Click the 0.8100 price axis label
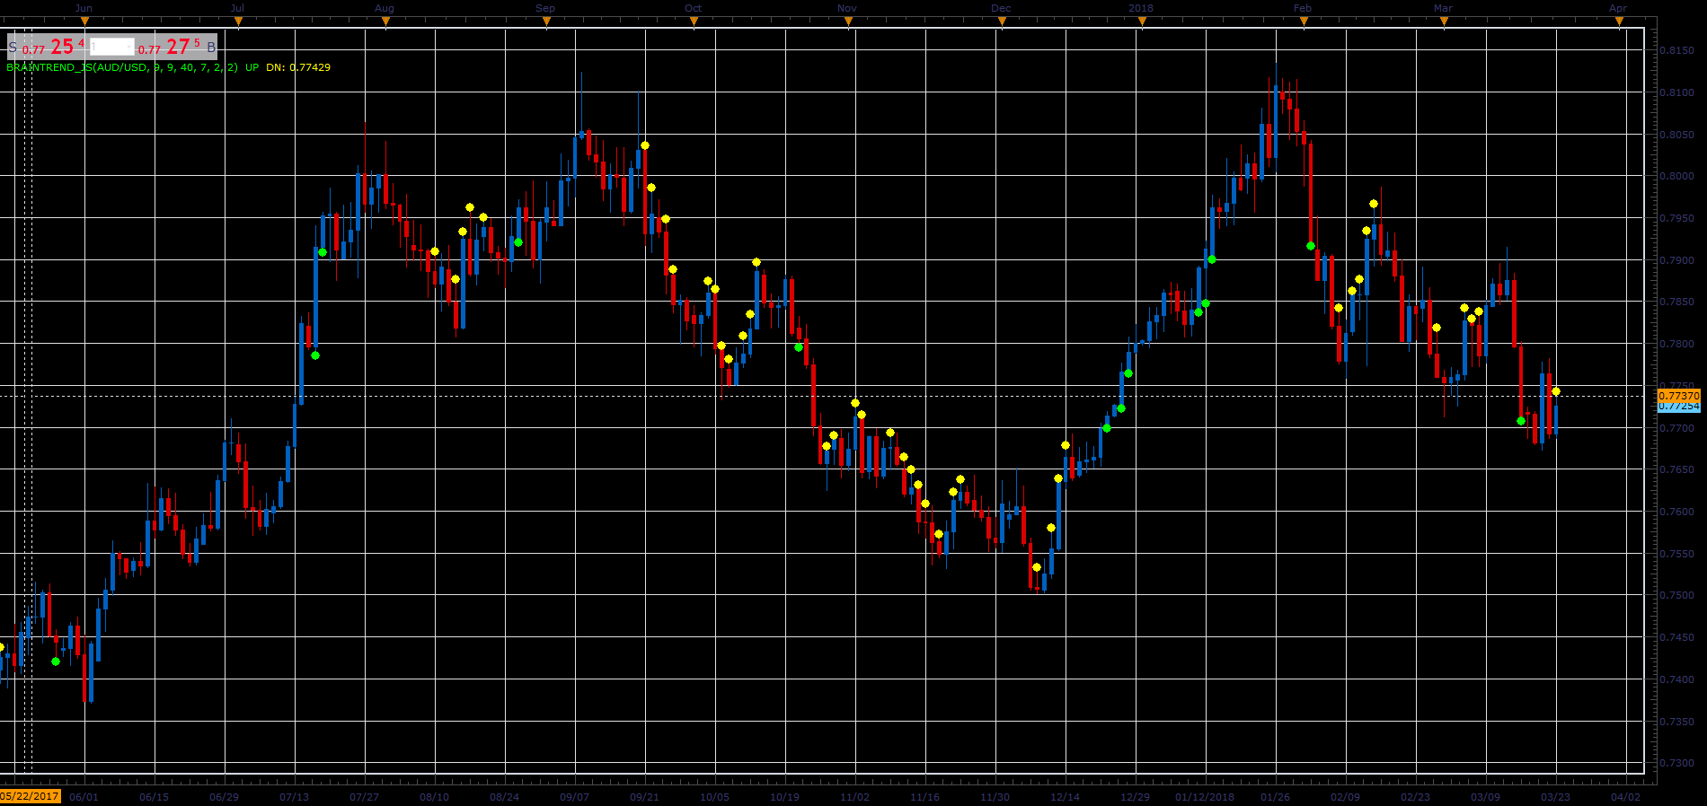 pos(1677,92)
